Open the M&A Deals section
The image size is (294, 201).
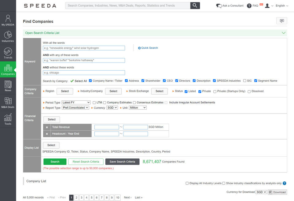coord(8,102)
